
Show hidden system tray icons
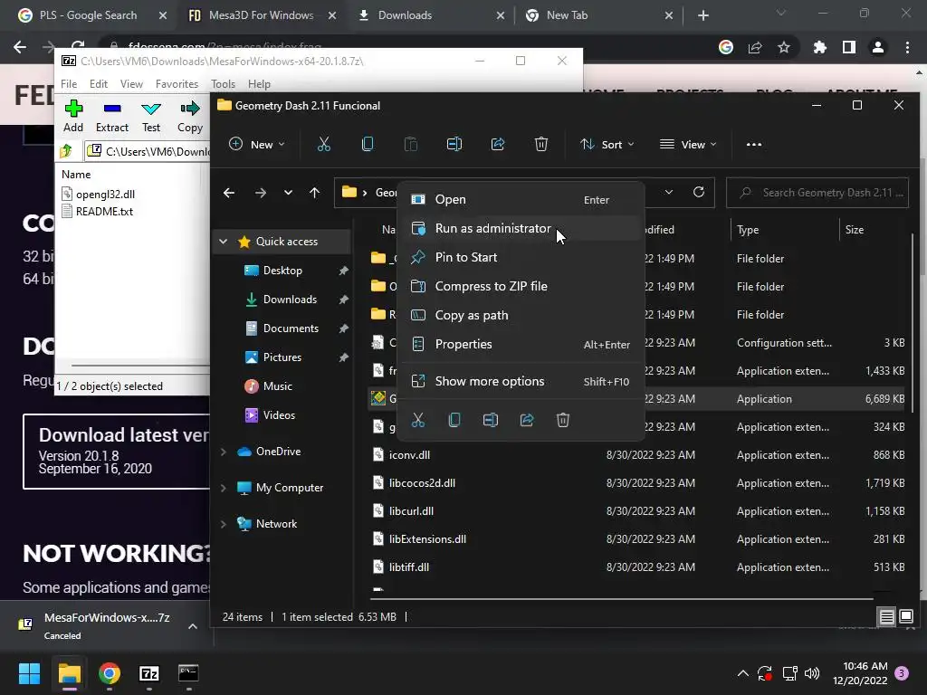743,673
